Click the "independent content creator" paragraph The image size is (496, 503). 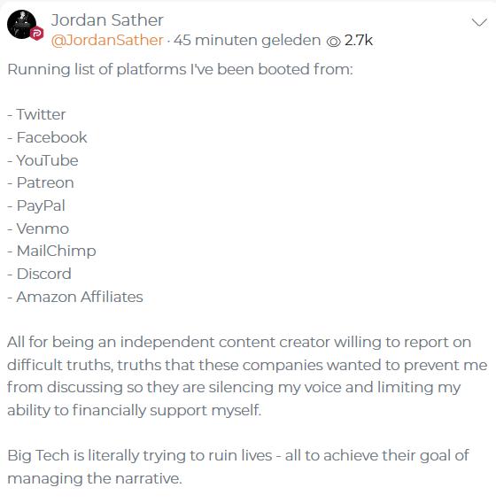click(x=247, y=376)
